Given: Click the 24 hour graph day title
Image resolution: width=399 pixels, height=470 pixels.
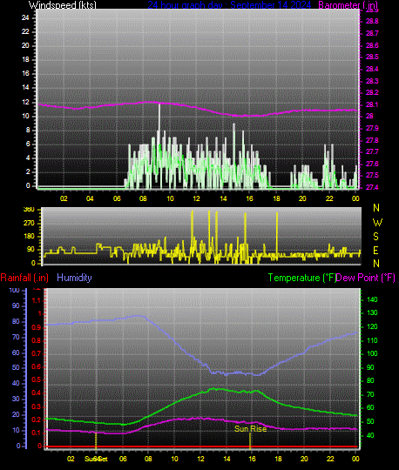Looking at the screenshot, I should click(x=229, y=5).
